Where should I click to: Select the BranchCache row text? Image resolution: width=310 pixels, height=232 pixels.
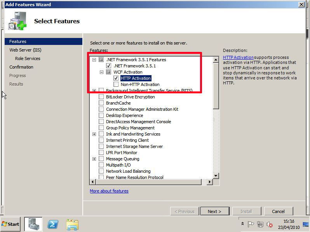(x=118, y=103)
